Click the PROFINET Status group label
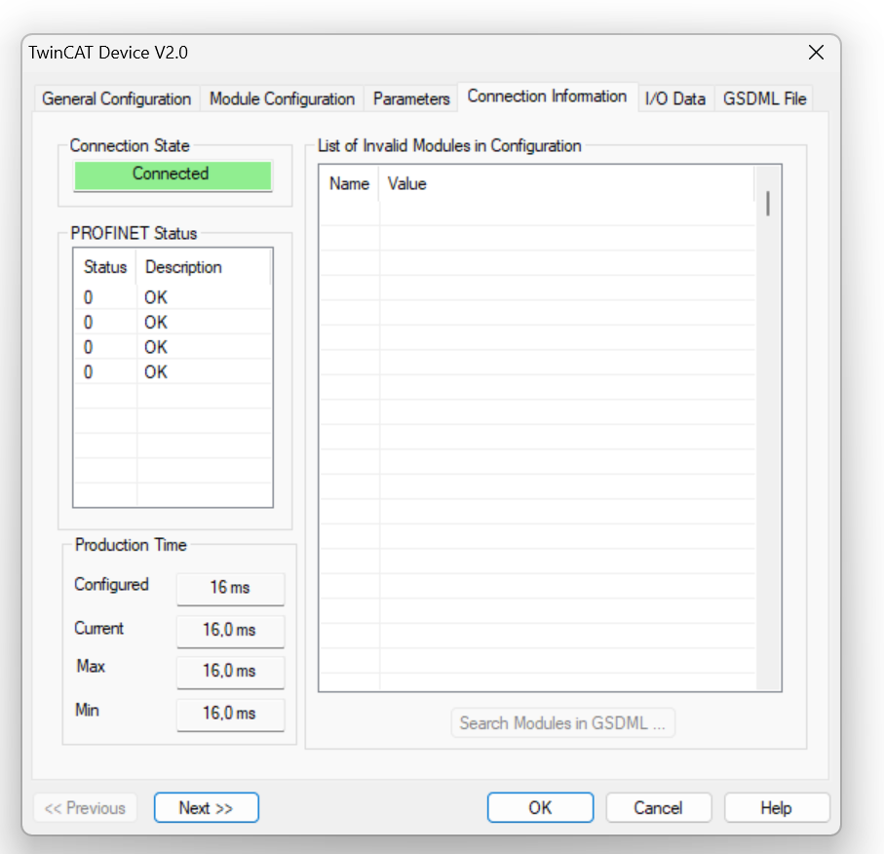884x854 pixels. pos(134,233)
